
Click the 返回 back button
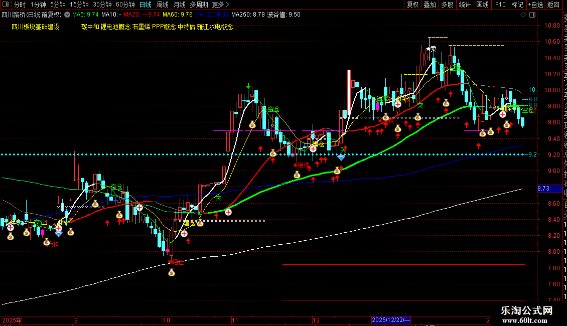click(x=553, y=5)
